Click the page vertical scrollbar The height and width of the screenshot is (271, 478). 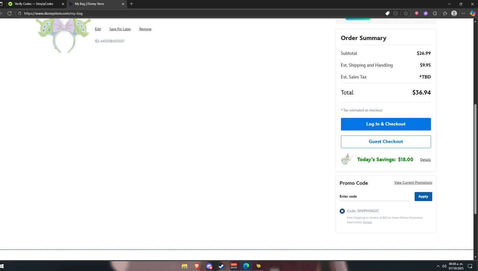point(475,159)
